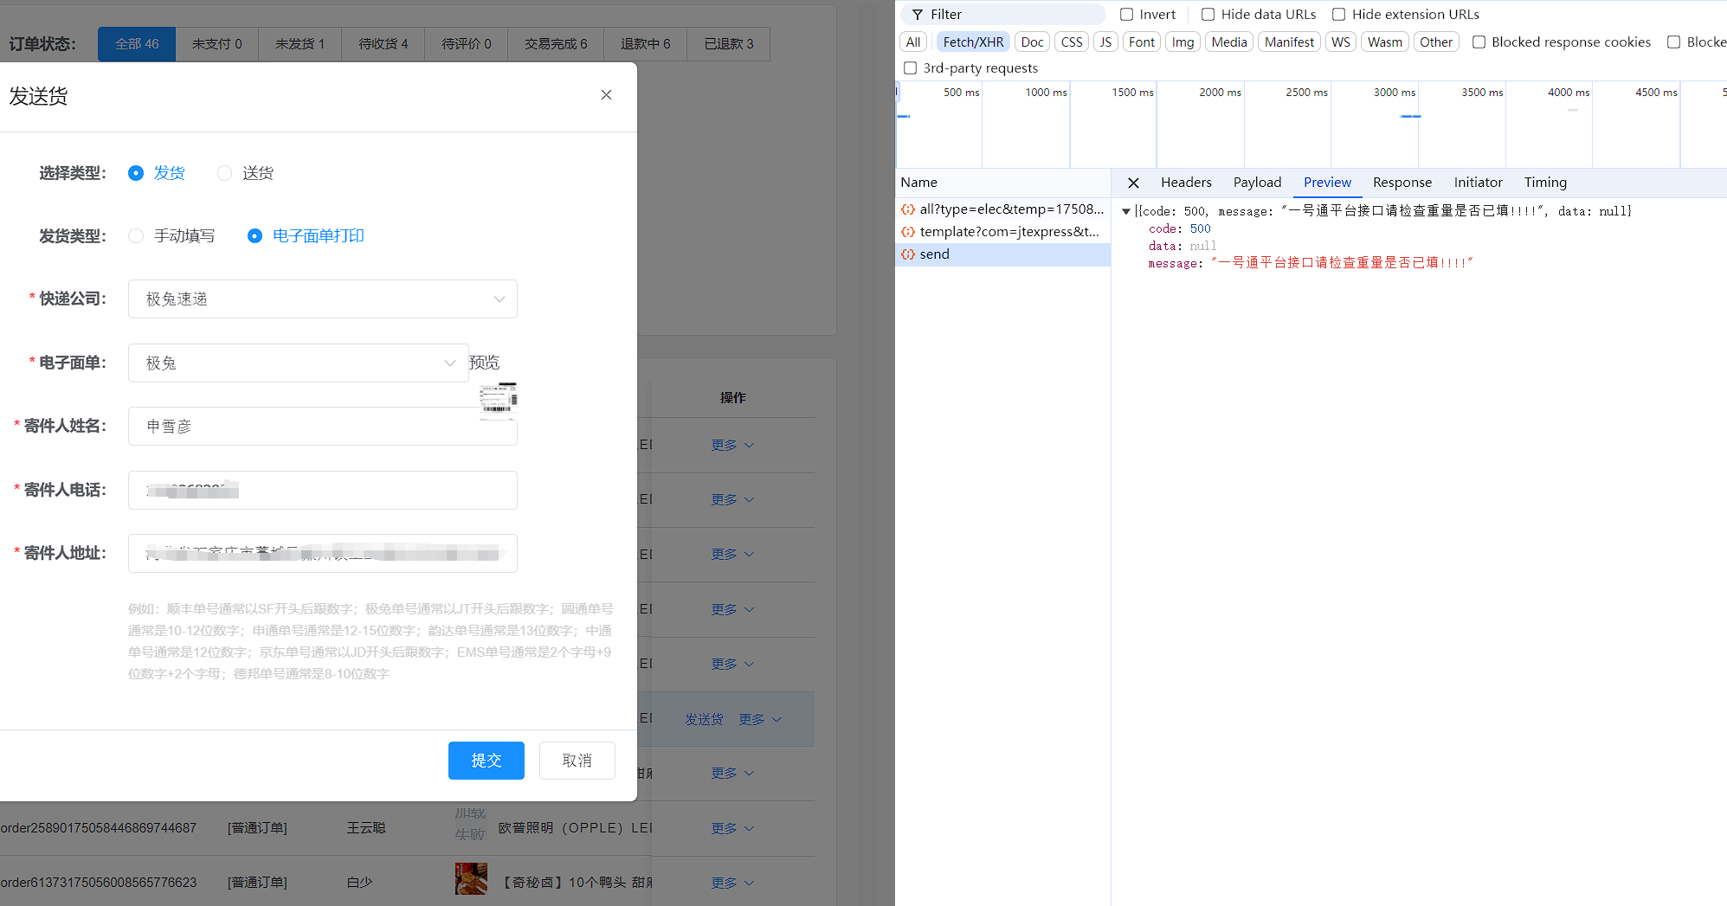
Task: Switch to the Payload tab
Action: coord(1257,183)
